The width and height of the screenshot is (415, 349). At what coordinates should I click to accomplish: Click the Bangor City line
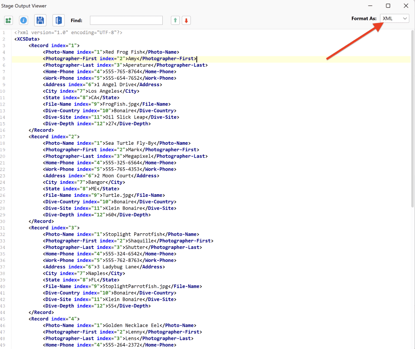[84, 182]
